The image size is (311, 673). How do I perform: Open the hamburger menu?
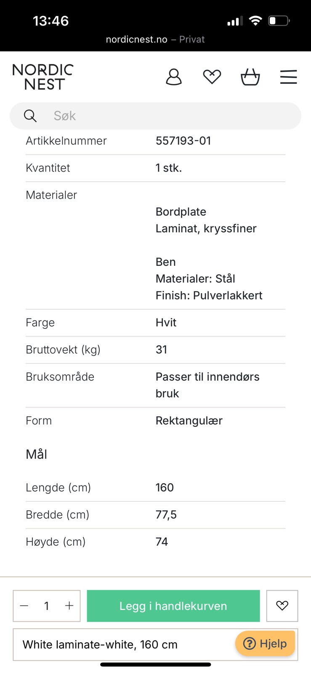[x=289, y=77]
